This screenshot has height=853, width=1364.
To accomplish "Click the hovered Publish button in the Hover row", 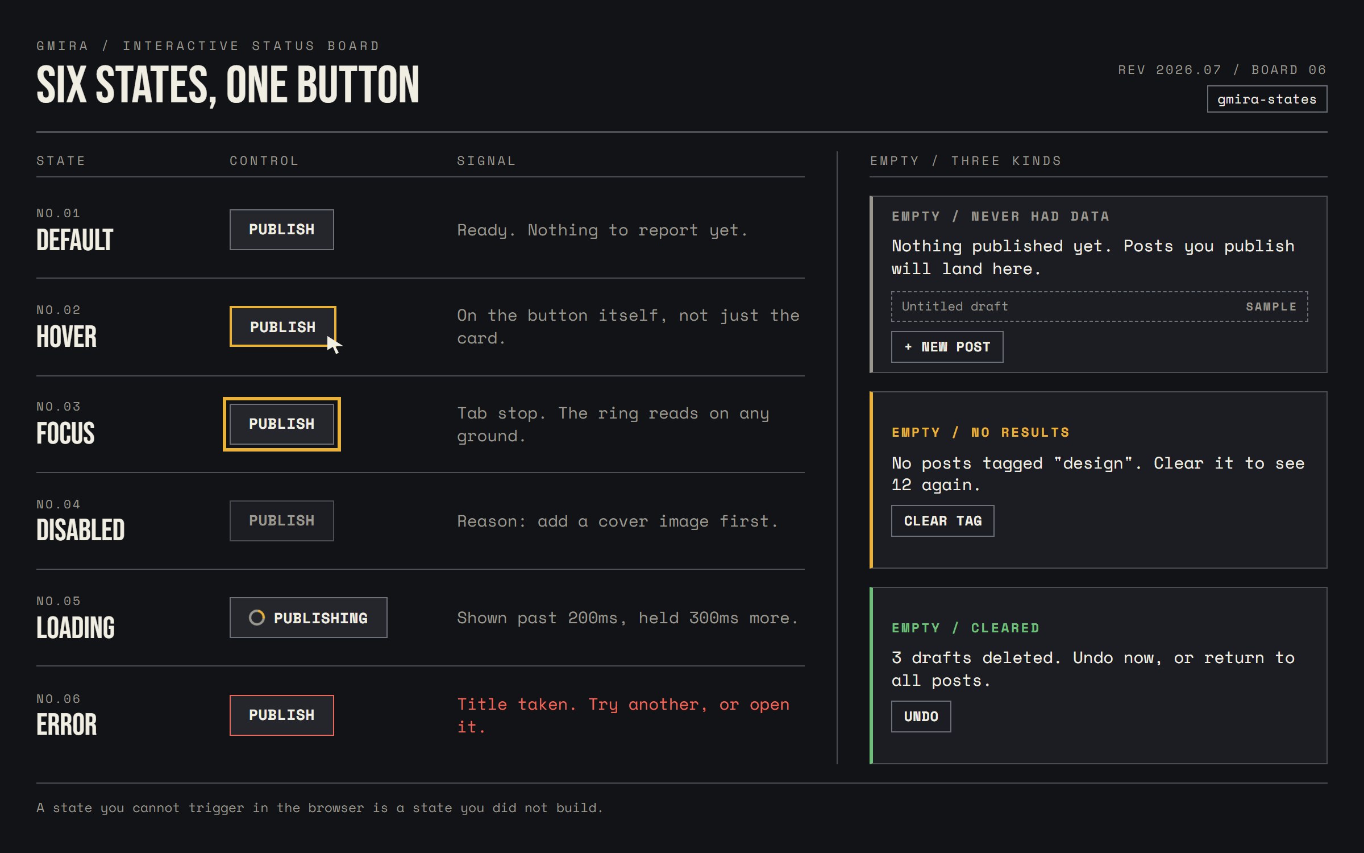I will click(x=282, y=326).
